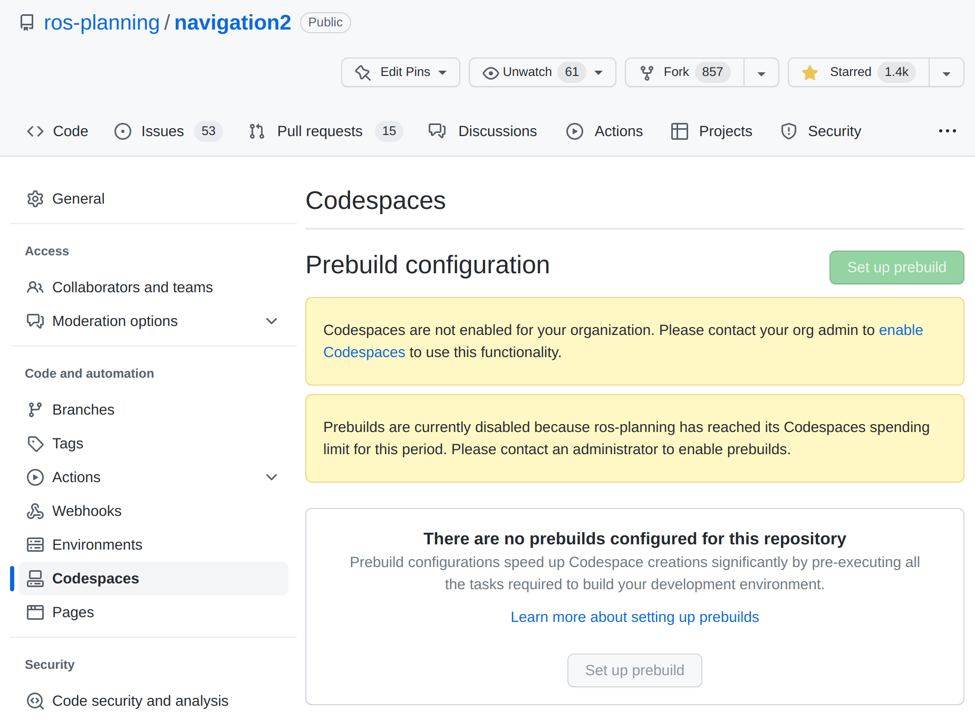Click the Environments icon in sidebar
Viewport: 975px width, 720px height.
tap(35, 545)
